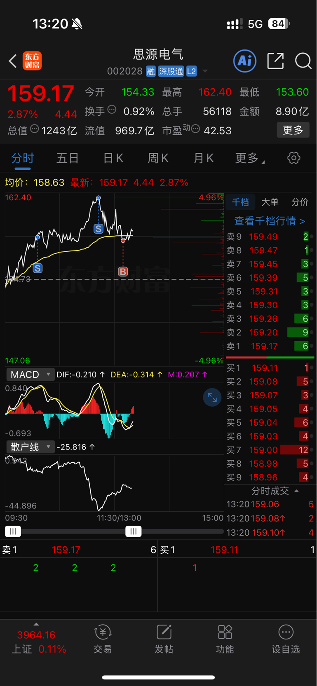
Task: Tap the 金额 8.90亿 value
Action: tap(292, 111)
